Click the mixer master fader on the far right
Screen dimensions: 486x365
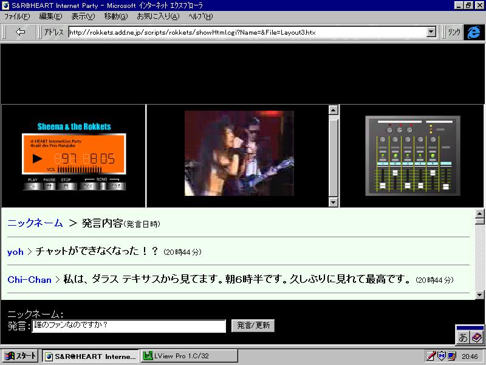pos(446,186)
